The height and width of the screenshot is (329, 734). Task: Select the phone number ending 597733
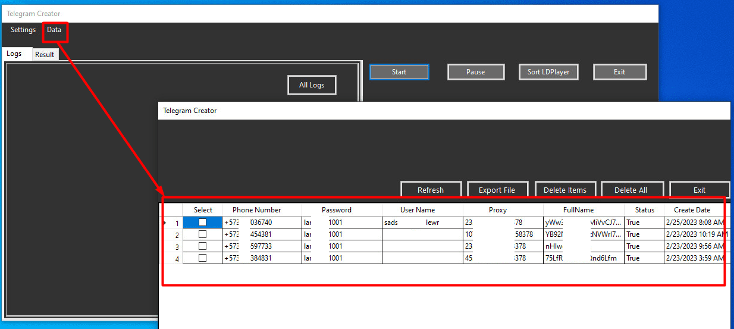pyautogui.click(x=262, y=246)
